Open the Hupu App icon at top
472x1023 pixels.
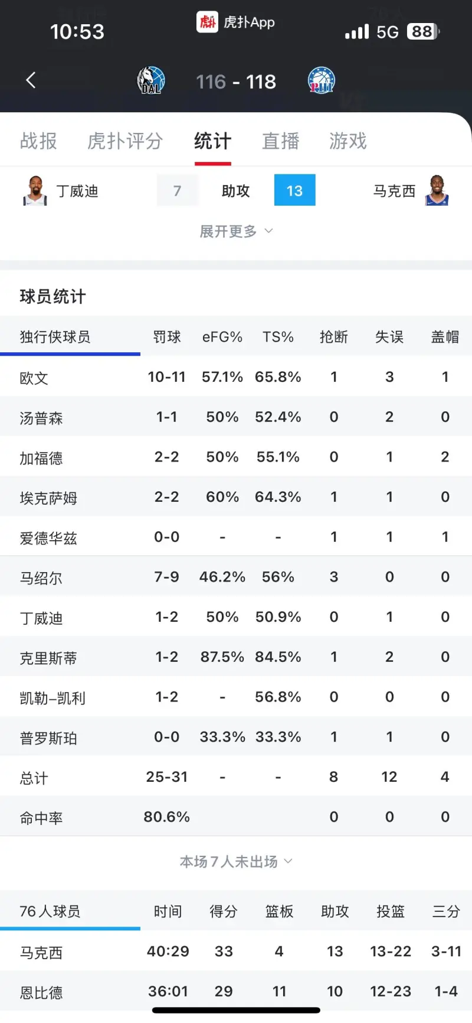pos(208,22)
